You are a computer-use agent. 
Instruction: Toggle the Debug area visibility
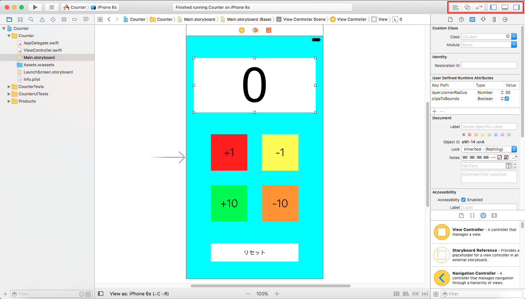click(x=505, y=7)
